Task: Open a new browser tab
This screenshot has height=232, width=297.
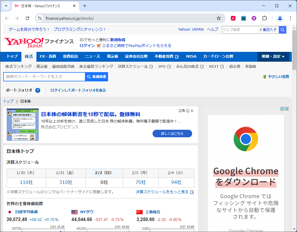Action: 84,6
